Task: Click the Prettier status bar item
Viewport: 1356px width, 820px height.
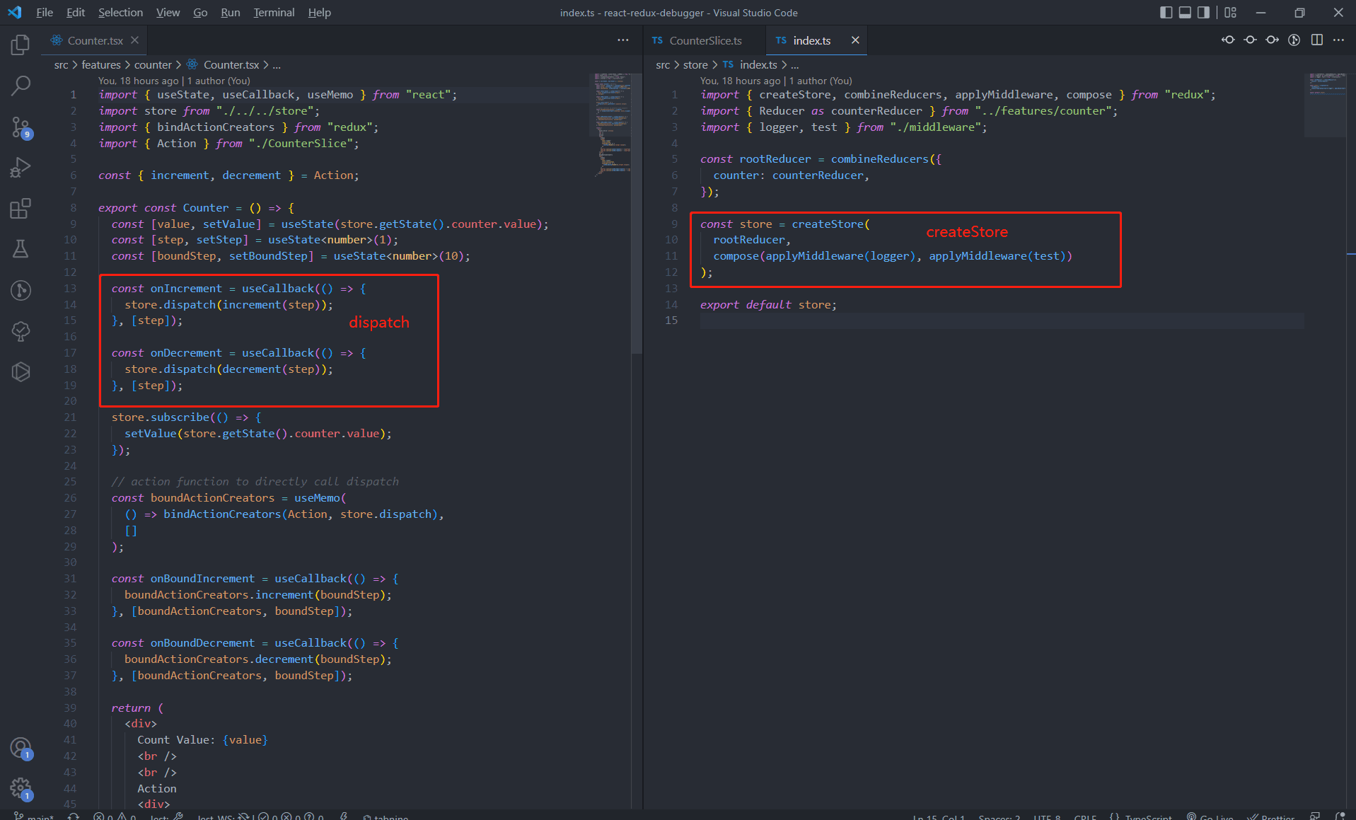Action: [1270, 816]
